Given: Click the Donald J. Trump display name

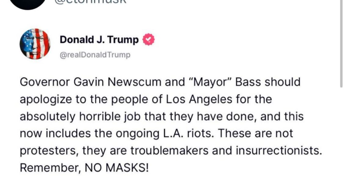Looking at the screenshot, I should [x=99, y=40].
